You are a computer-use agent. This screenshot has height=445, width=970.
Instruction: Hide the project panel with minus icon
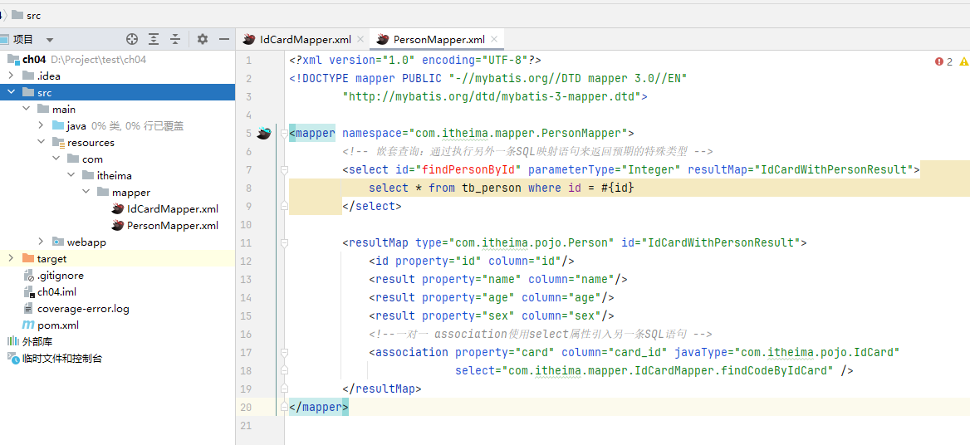tap(223, 39)
